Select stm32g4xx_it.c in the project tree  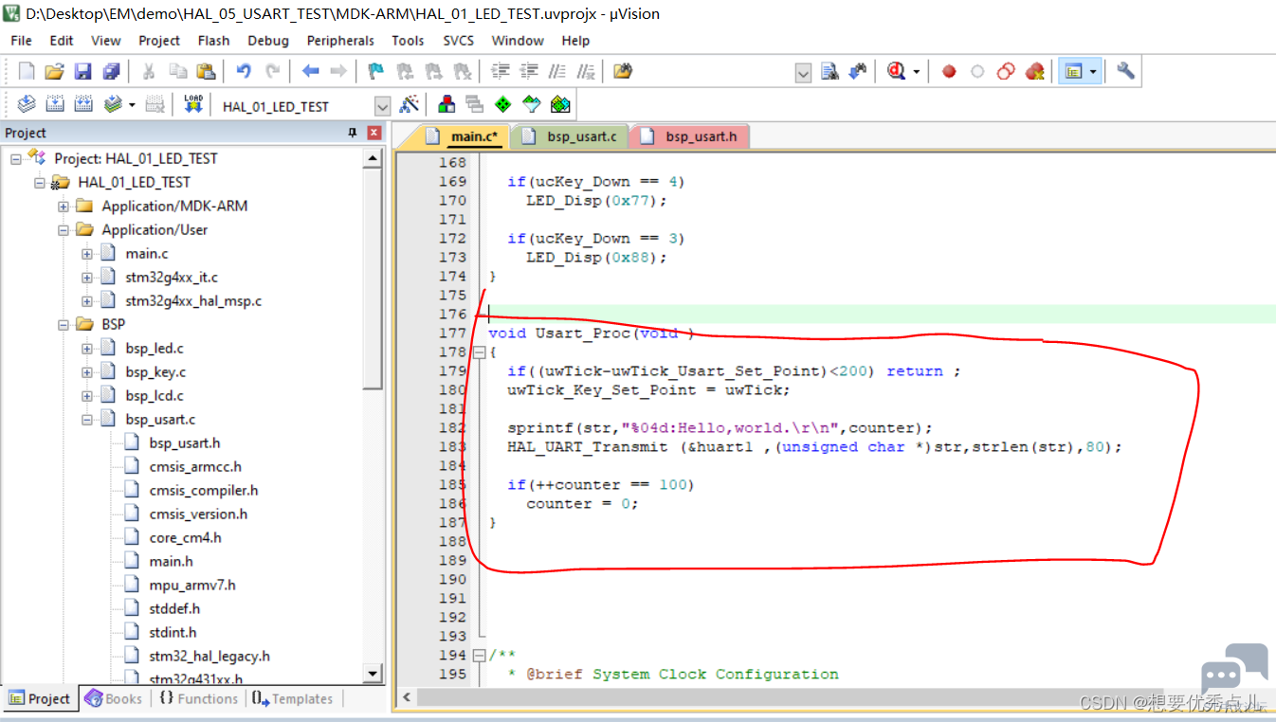(172, 277)
